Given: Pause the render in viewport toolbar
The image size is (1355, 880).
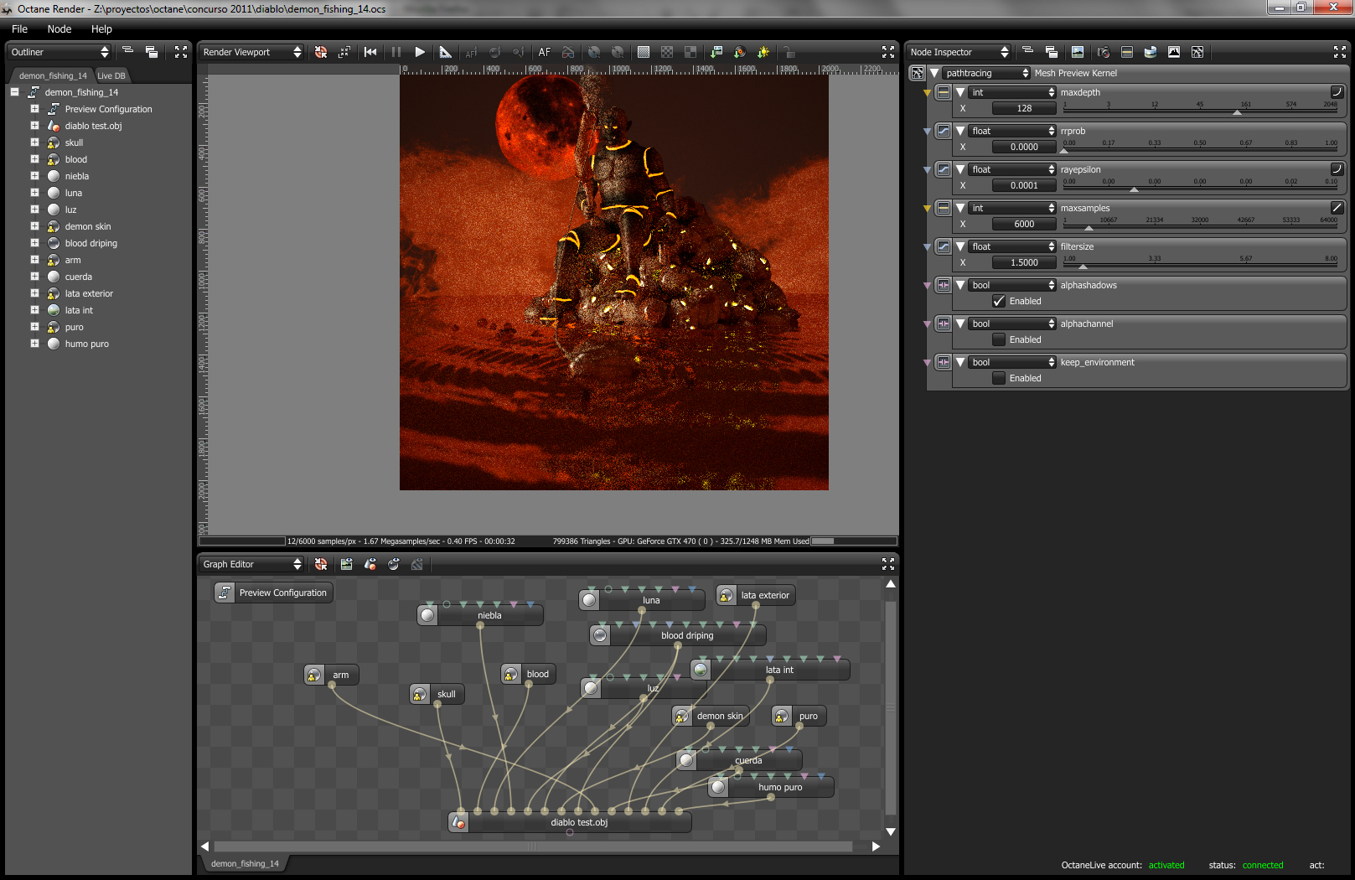Looking at the screenshot, I should (x=396, y=52).
